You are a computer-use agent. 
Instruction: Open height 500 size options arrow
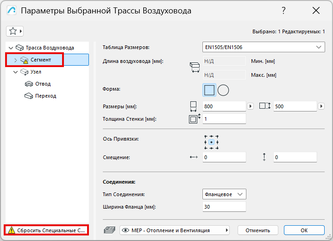(x=321, y=106)
